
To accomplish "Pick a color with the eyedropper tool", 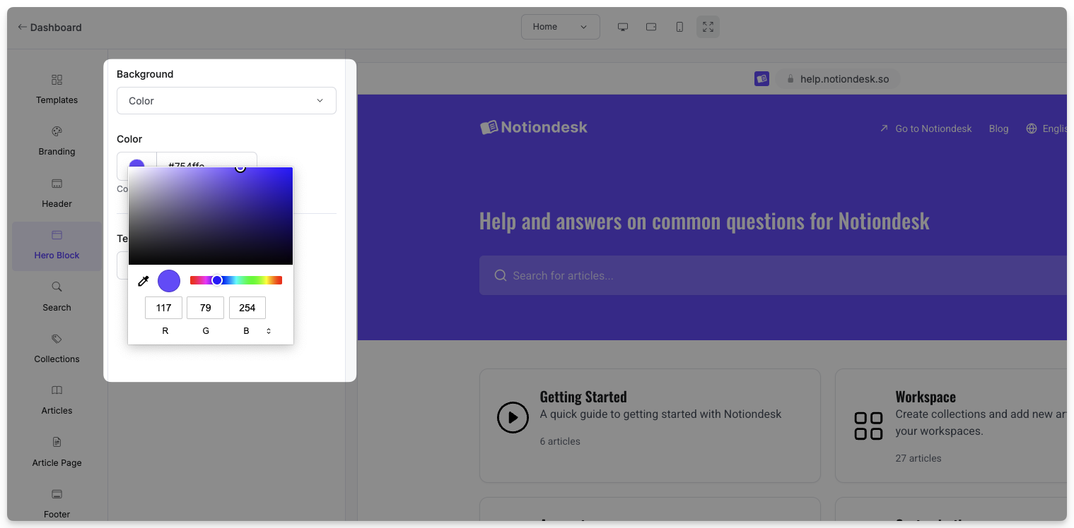I will (143, 281).
